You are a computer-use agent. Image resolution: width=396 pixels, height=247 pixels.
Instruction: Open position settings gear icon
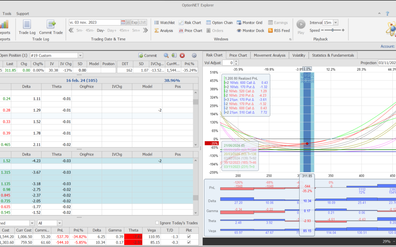point(194,56)
